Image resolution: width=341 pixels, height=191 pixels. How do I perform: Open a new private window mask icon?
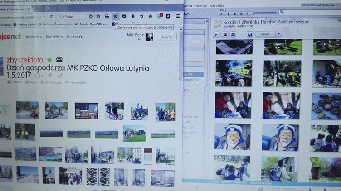click(116, 16)
